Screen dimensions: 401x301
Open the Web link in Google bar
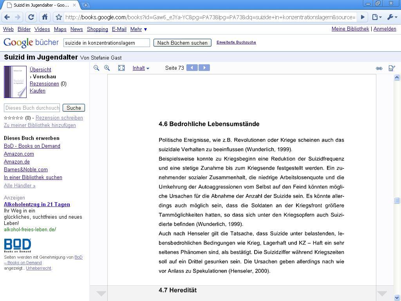click(8, 29)
